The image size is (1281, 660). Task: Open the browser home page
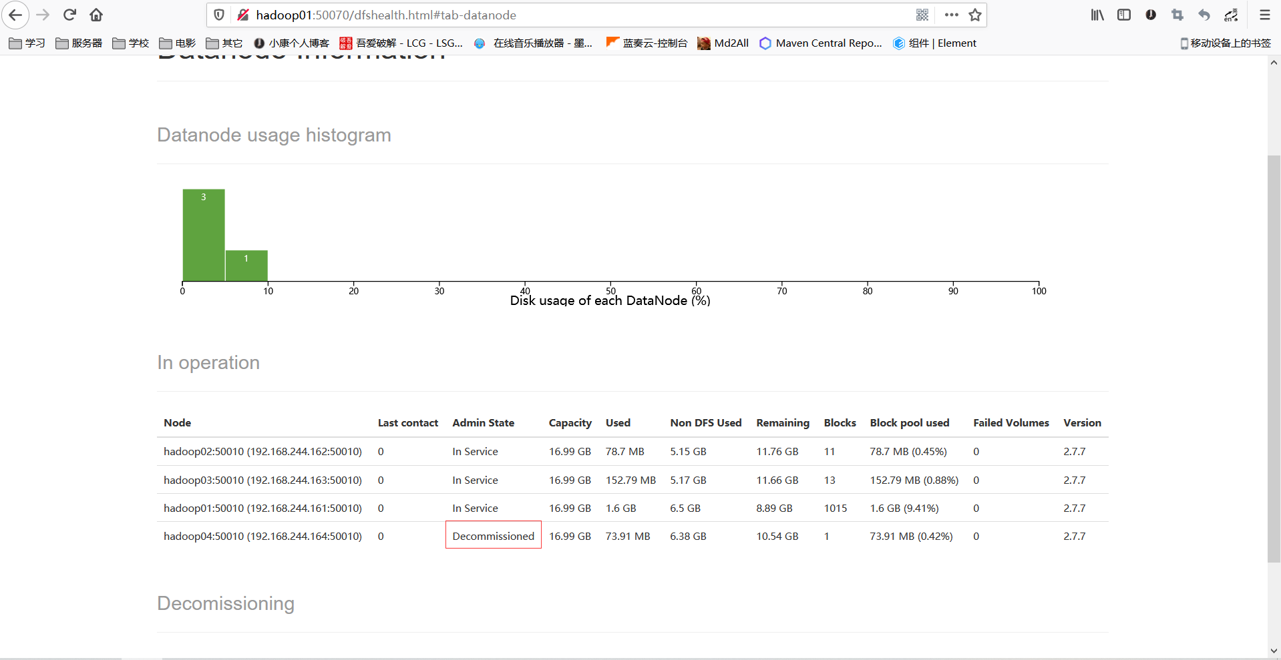click(96, 15)
